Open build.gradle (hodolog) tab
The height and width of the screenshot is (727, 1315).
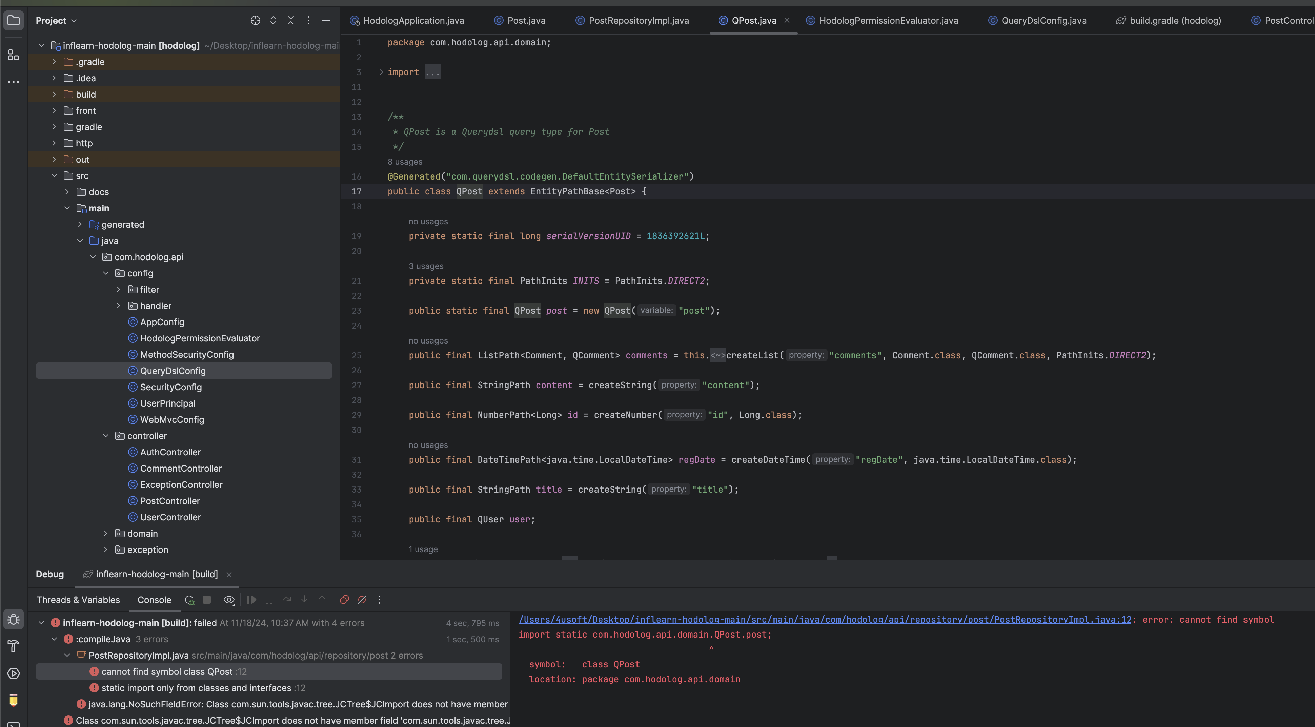click(x=1169, y=20)
